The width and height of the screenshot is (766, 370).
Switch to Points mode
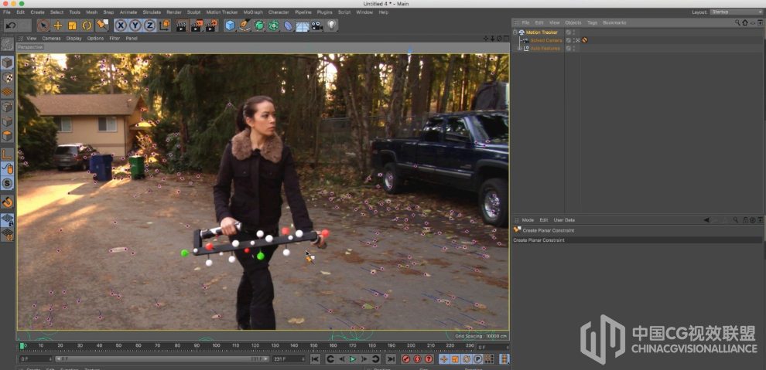coord(7,107)
